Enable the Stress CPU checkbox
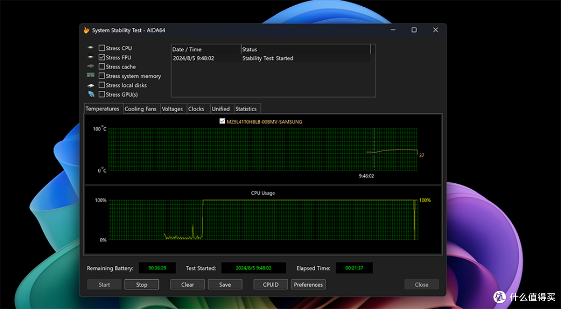Viewport: 561px width, 309px height. (x=102, y=48)
